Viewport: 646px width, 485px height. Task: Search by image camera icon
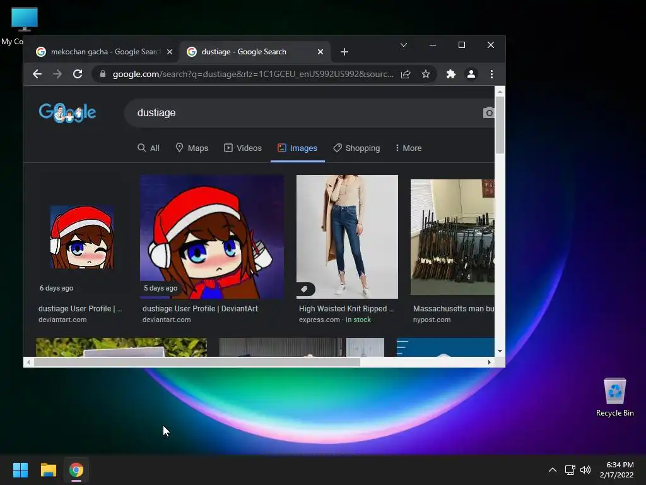coord(489,112)
